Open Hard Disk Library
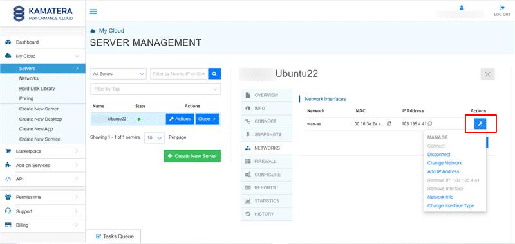Viewport: 515px width, 244px height. 37,89
